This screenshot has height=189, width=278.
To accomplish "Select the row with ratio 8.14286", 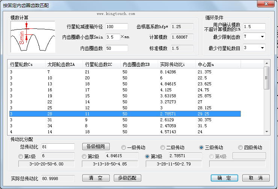I will point(125,72).
